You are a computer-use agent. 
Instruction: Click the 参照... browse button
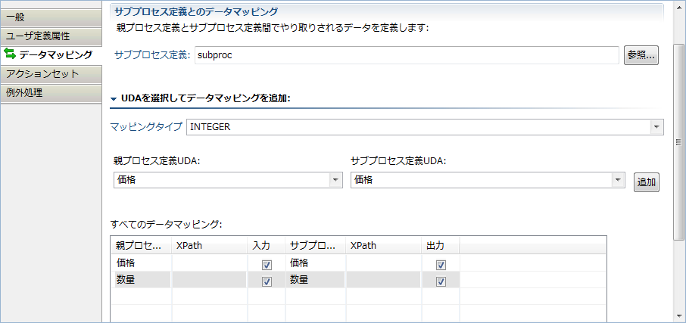pos(641,55)
